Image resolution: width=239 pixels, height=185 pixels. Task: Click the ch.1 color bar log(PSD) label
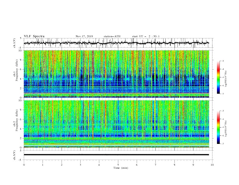point(226,79)
